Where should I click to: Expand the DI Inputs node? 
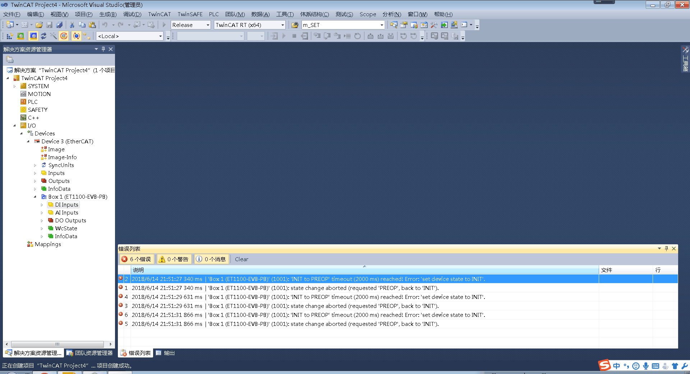[42, 205]
